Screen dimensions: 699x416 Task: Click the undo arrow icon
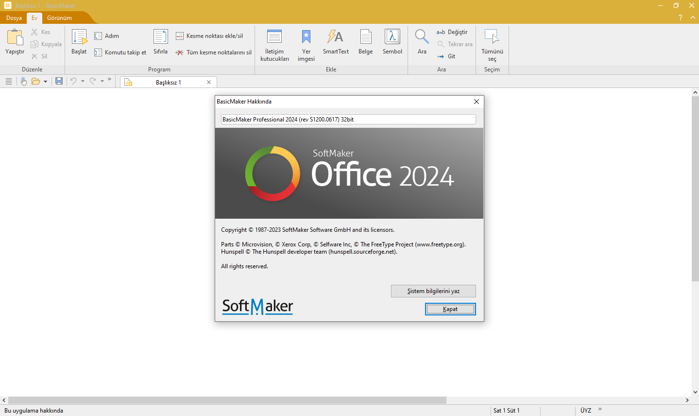click(x=73, y=81)
